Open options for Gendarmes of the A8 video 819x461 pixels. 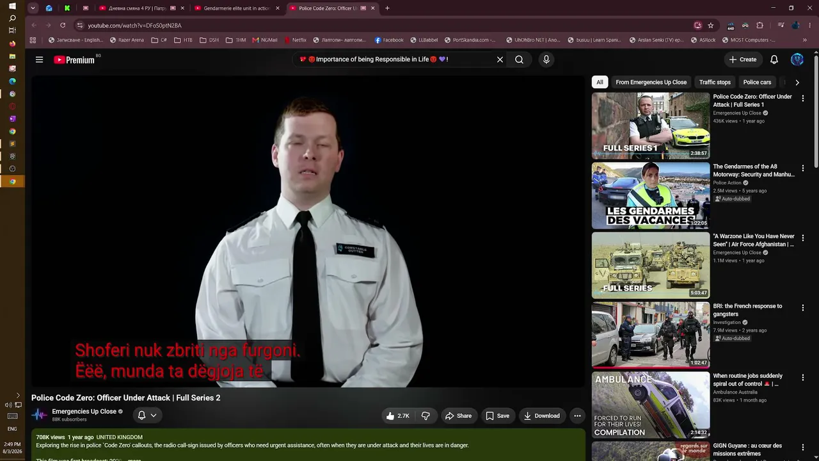pos(803,168)
